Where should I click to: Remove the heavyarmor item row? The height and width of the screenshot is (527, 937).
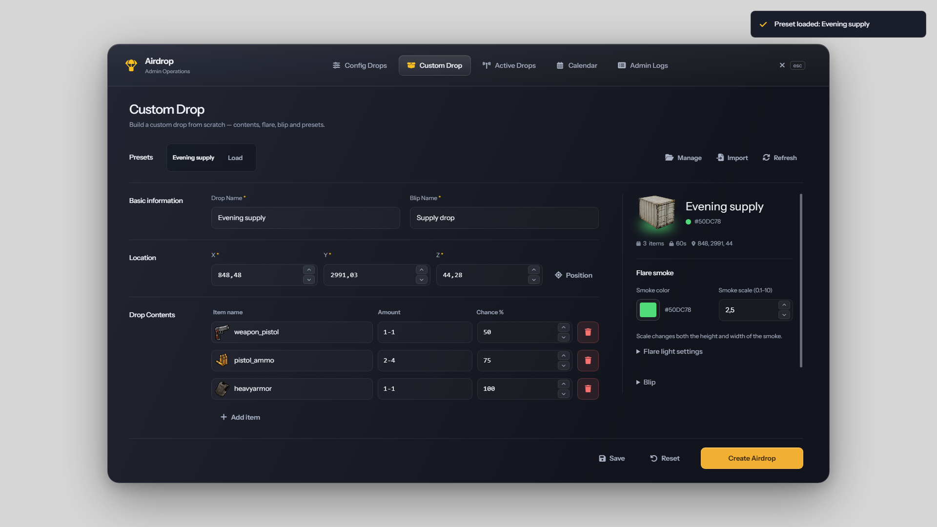click(x=588, y=389)
